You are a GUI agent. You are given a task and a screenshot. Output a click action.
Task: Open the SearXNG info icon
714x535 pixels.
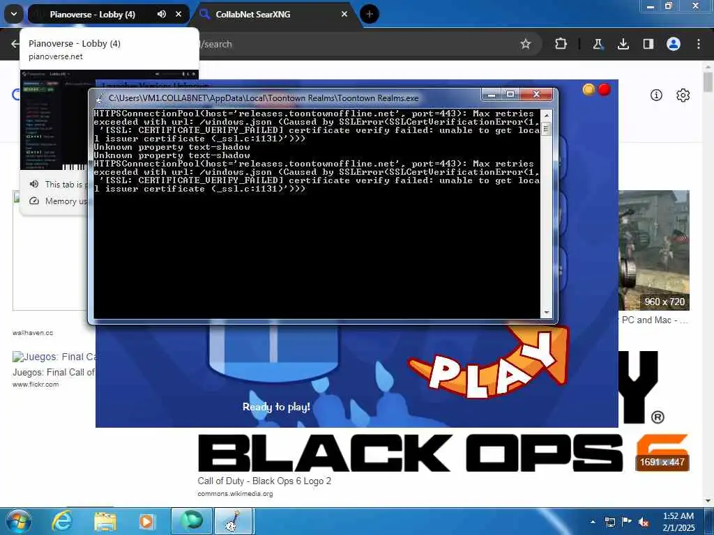(656, 95)
